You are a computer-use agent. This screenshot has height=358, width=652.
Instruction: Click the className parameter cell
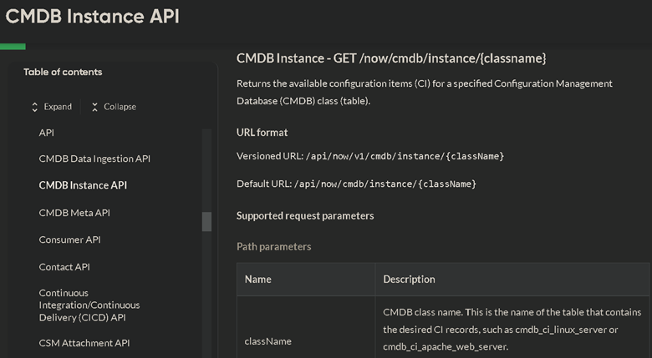(x=266, y=341)
